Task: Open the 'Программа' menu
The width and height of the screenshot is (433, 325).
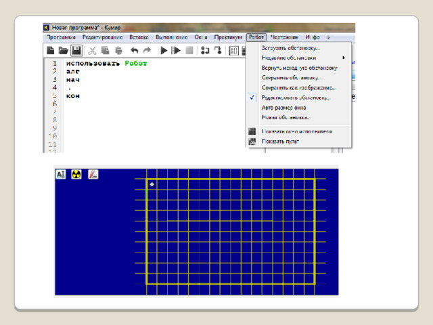Action: click(x=61, y=37)
